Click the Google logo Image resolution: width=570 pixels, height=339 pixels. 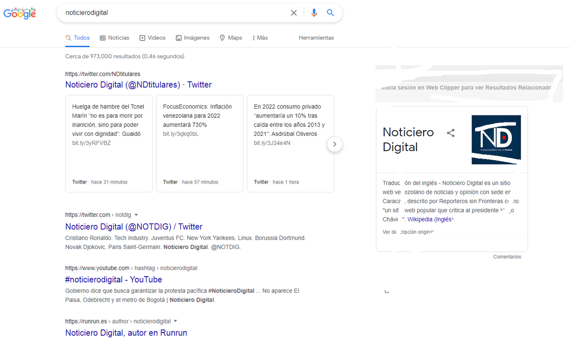(20, 13)
